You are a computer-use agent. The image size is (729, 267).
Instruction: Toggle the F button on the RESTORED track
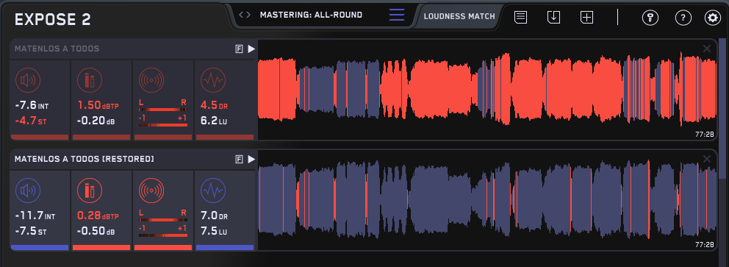click(239, 160)
